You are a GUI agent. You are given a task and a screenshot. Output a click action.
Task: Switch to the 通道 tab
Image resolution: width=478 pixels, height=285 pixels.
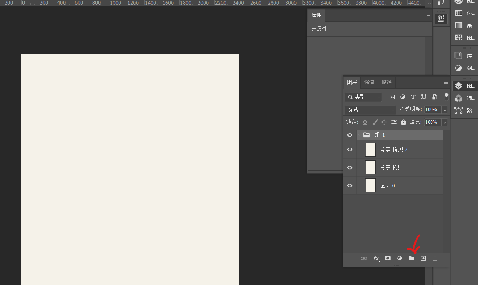tap(369, 82)
